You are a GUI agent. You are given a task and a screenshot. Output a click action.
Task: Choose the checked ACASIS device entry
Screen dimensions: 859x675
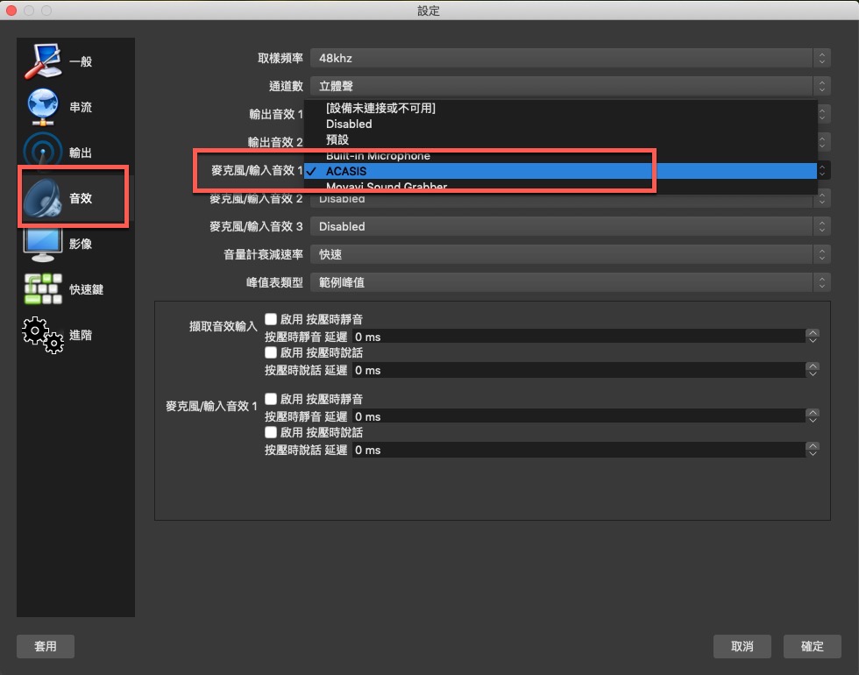[560, 171]
